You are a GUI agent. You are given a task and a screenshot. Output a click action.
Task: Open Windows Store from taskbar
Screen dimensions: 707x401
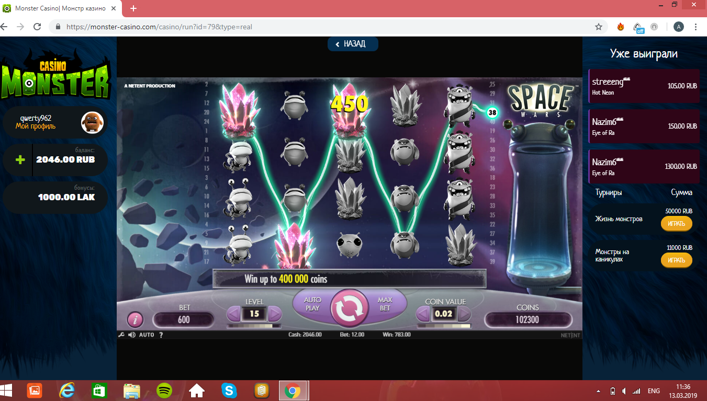pyautogui.click(x=99, y=391)
